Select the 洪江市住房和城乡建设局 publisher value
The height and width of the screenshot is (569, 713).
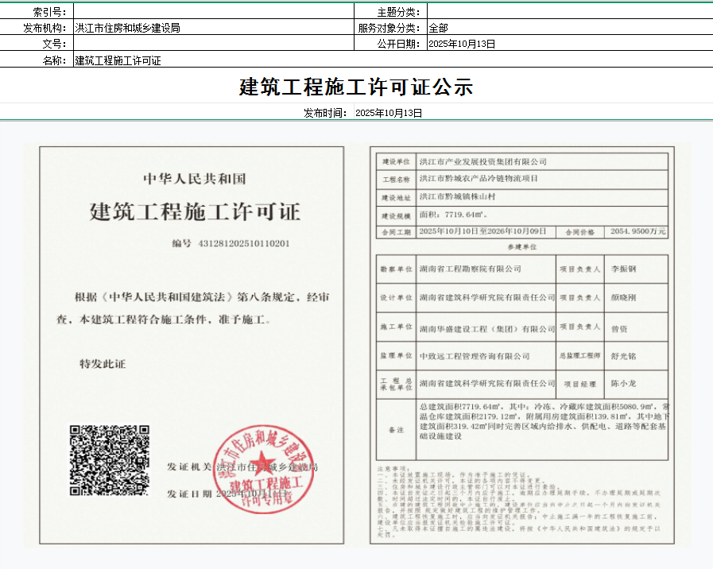(x=127, y=28)
